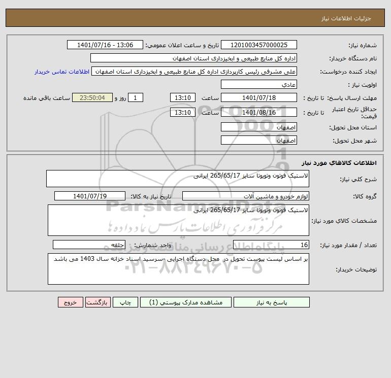
Task: Click the label تاریخ و ساعت اعلان عمومی
Action: point(182,45)
